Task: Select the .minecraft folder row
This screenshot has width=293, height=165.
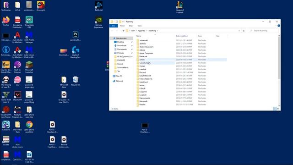Action: tap(181, 40)
